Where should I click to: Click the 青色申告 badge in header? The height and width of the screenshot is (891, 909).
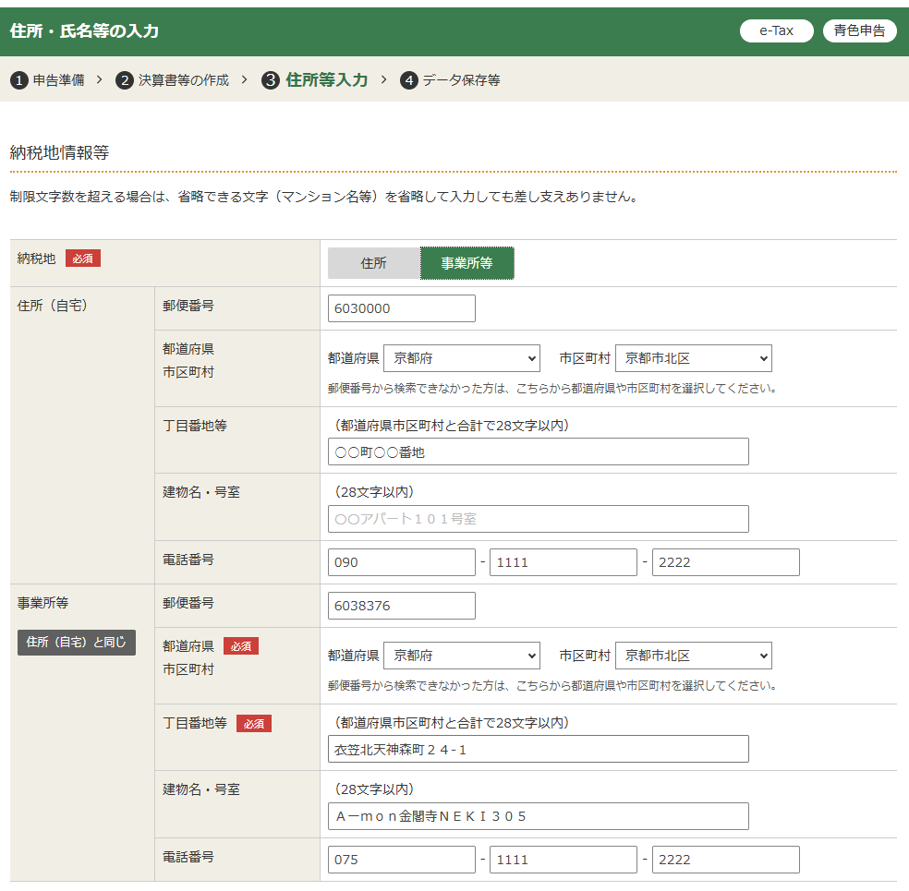pos(859,30)
